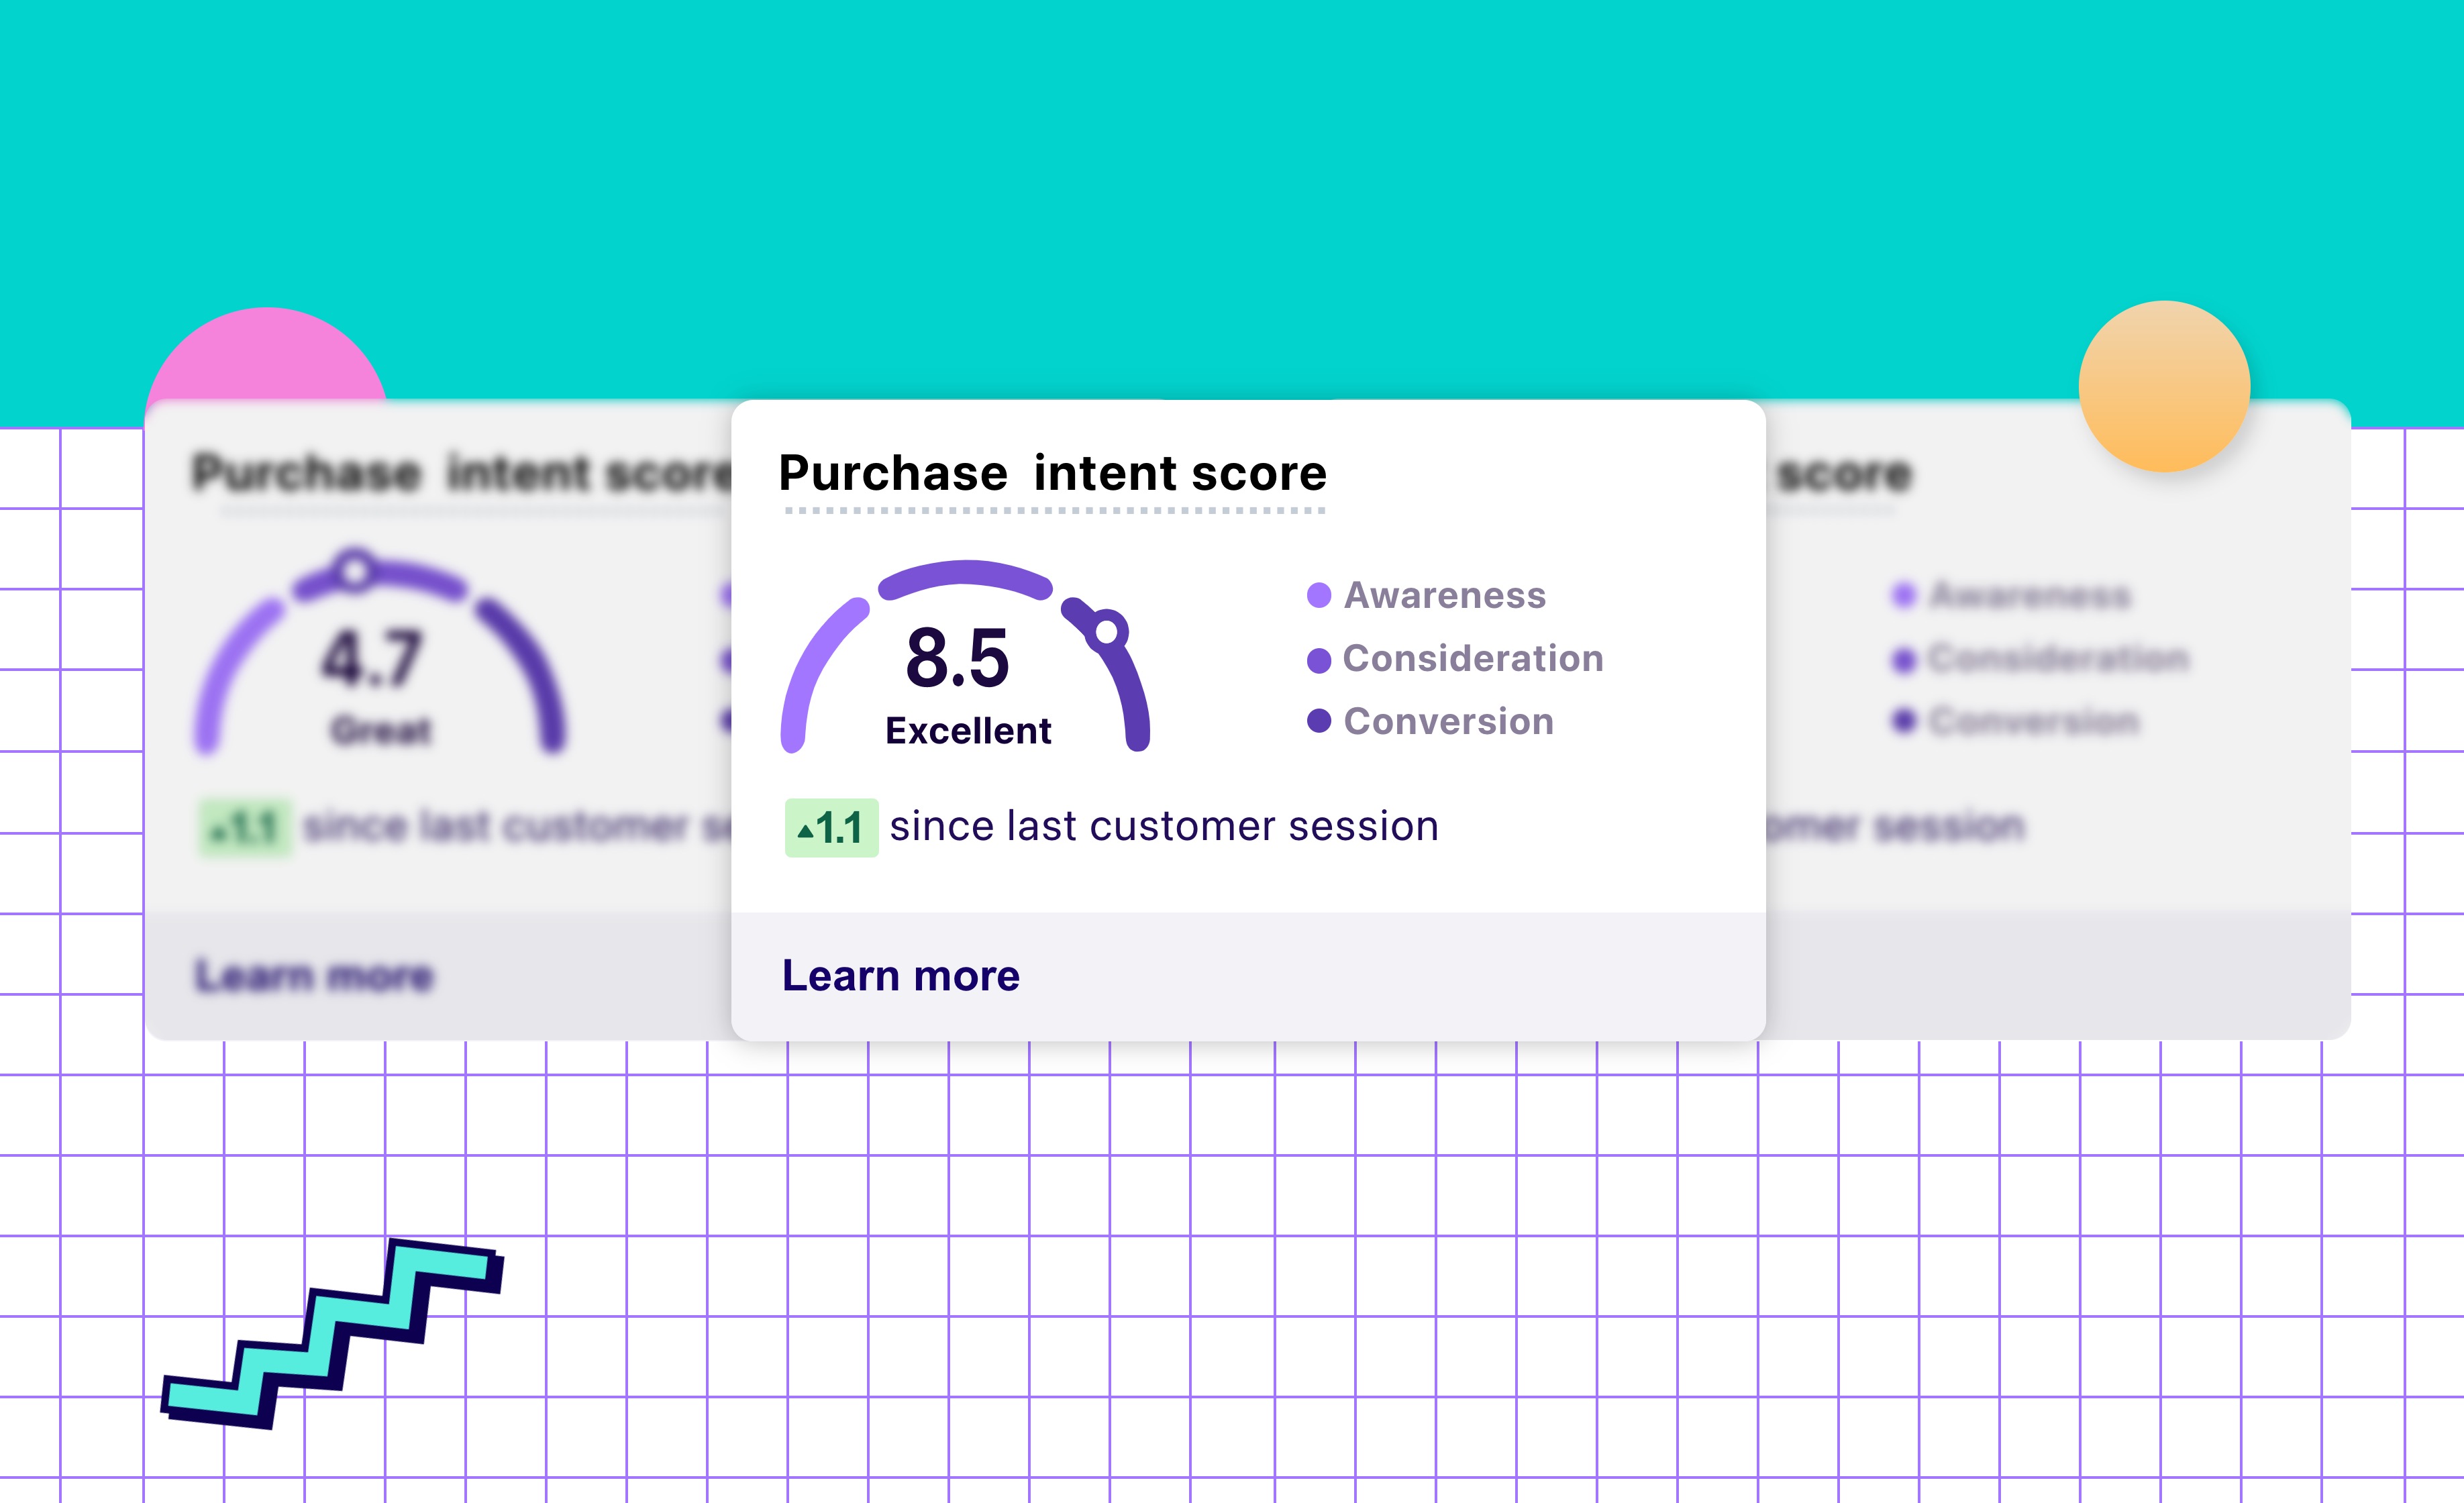Click the Awareness legend dot

point(1319,595)
